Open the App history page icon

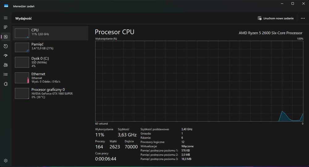(x=6, y=46)
